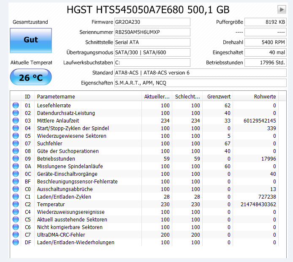Screen dimensions: 293x262
Task: Select the Lesefehlerrate parameter name
Action: (x=54, y=106)
